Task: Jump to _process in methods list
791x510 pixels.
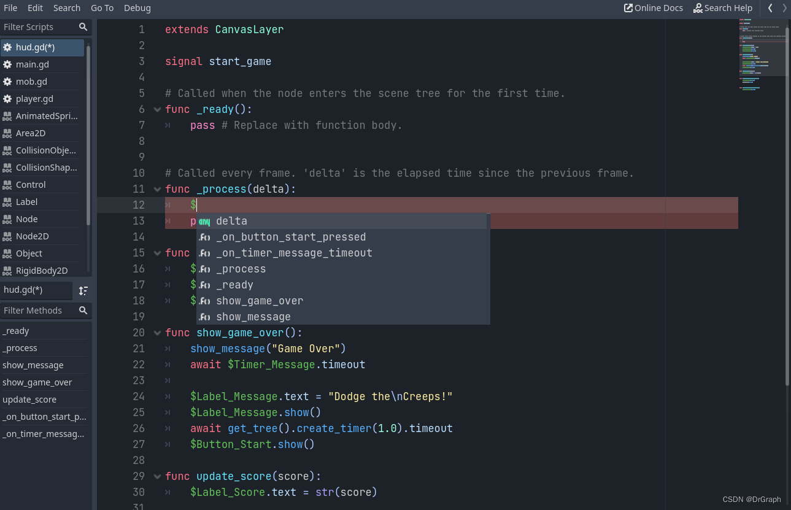Action: [44, 348]
